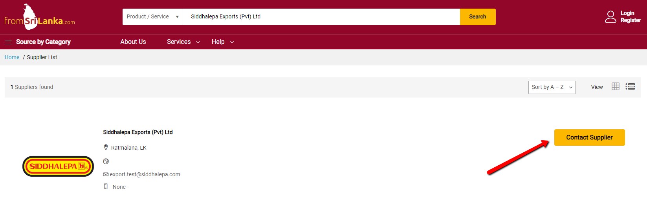Image resolution: width=647 pixels, height=208 pixels.
Task: Open Siddhalepa Exports (Pvt) Ltd supplier name
Action: tap(138, 132)
